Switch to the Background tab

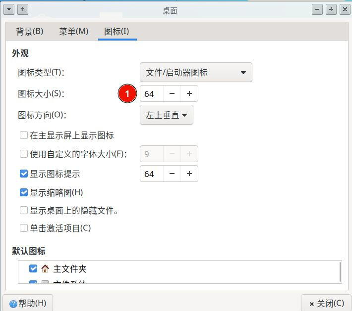[x=30, y=32]
